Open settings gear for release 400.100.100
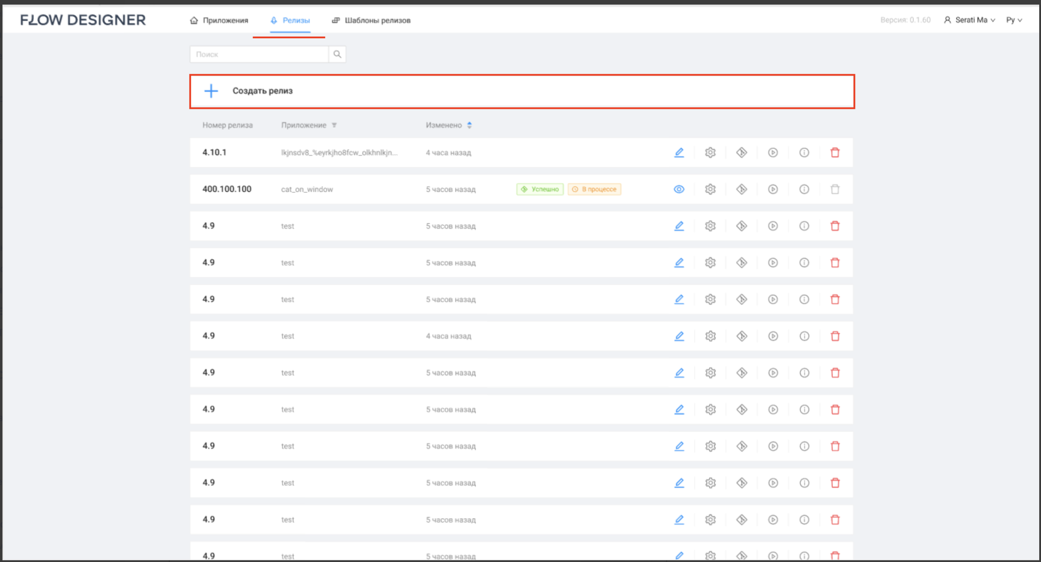The height and width of the screenshot is (562, 1041). click(x=710, y=189)
